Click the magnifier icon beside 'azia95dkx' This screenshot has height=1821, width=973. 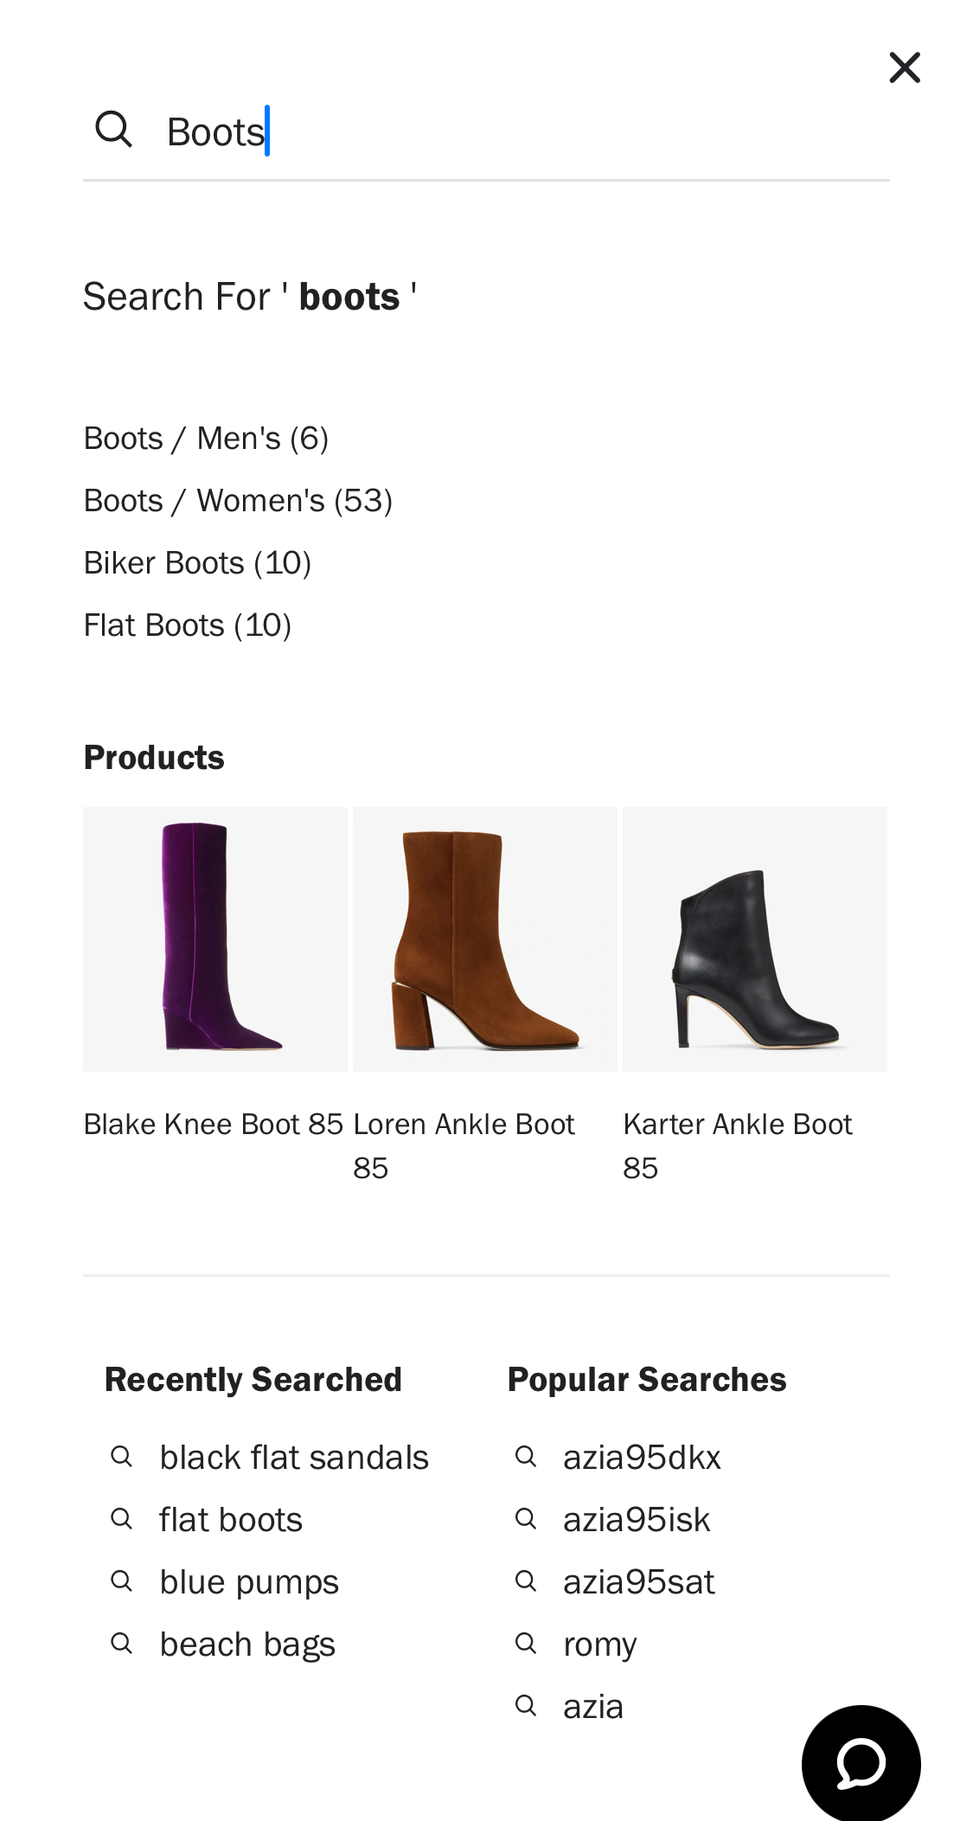[x=526, y=1457]
